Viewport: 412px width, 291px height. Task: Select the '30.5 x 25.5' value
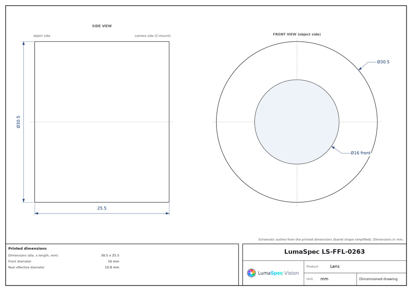[110, 255]
